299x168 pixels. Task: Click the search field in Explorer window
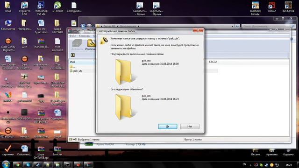point(269,26)
